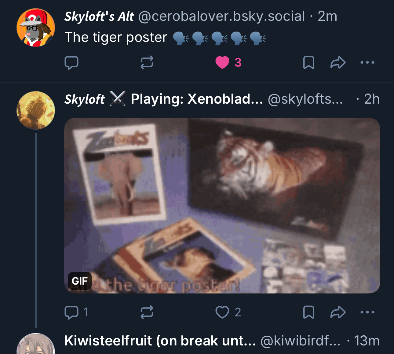Open Skyloft's Alt profile avatar
394x354 pixels.
(x=36, y=28)
